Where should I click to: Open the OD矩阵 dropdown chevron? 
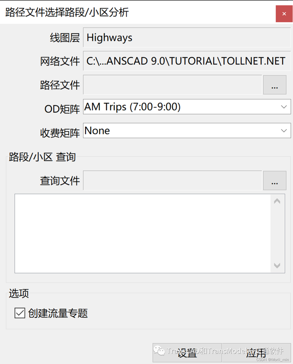click(x=284, y=107)
